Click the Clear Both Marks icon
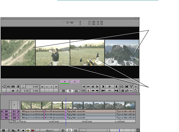The width and height of the screenshot is (179, 132). click(x=127, y=87)
